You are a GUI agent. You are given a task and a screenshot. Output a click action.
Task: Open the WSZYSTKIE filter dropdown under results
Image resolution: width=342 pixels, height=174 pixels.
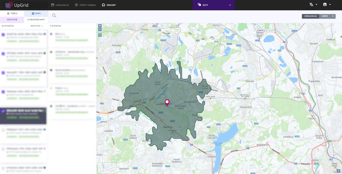point(36,26)
